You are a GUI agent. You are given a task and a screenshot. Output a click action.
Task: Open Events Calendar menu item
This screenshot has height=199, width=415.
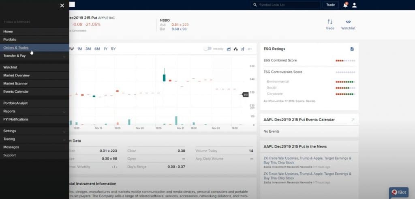pos(34,92)
